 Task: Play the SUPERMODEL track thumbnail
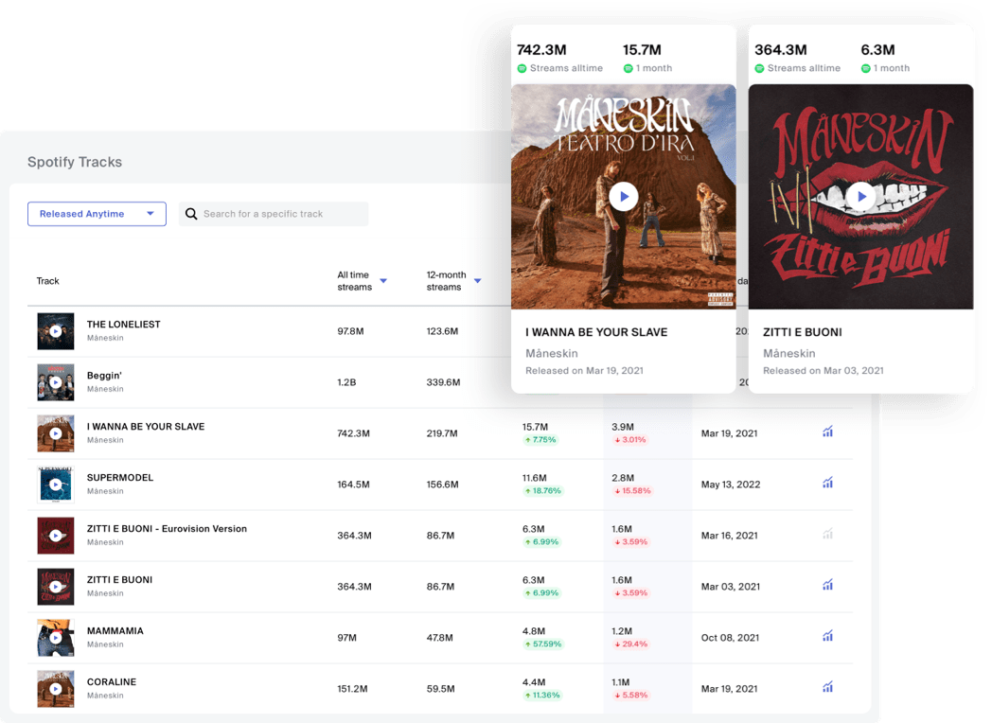[x=55, y=485]
